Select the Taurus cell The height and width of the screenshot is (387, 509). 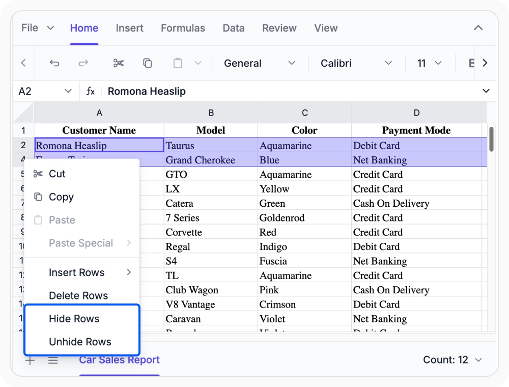pyautogui.click(x=211, y=145)
